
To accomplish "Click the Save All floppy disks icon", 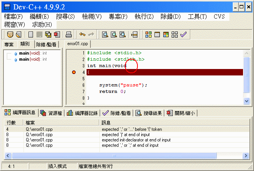I will point(48,35).
